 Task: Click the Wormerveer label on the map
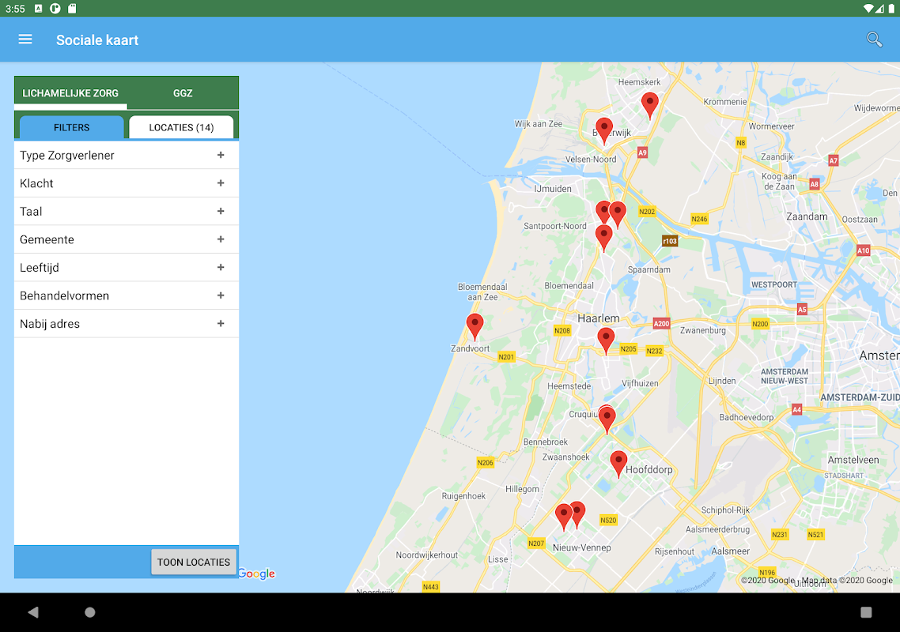click(x=771, y=126)
